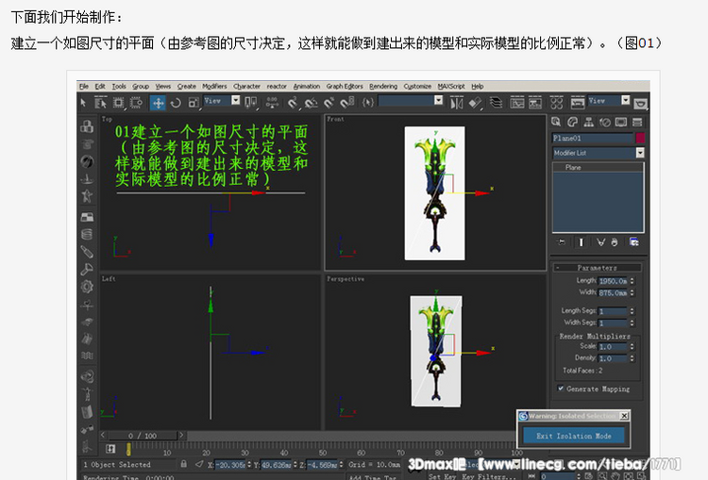This screenshot has height=480, width=708.
Task: Click the Key Mode toggle beside the track bar
Action: pyautogui.click(x=110, y=449)
